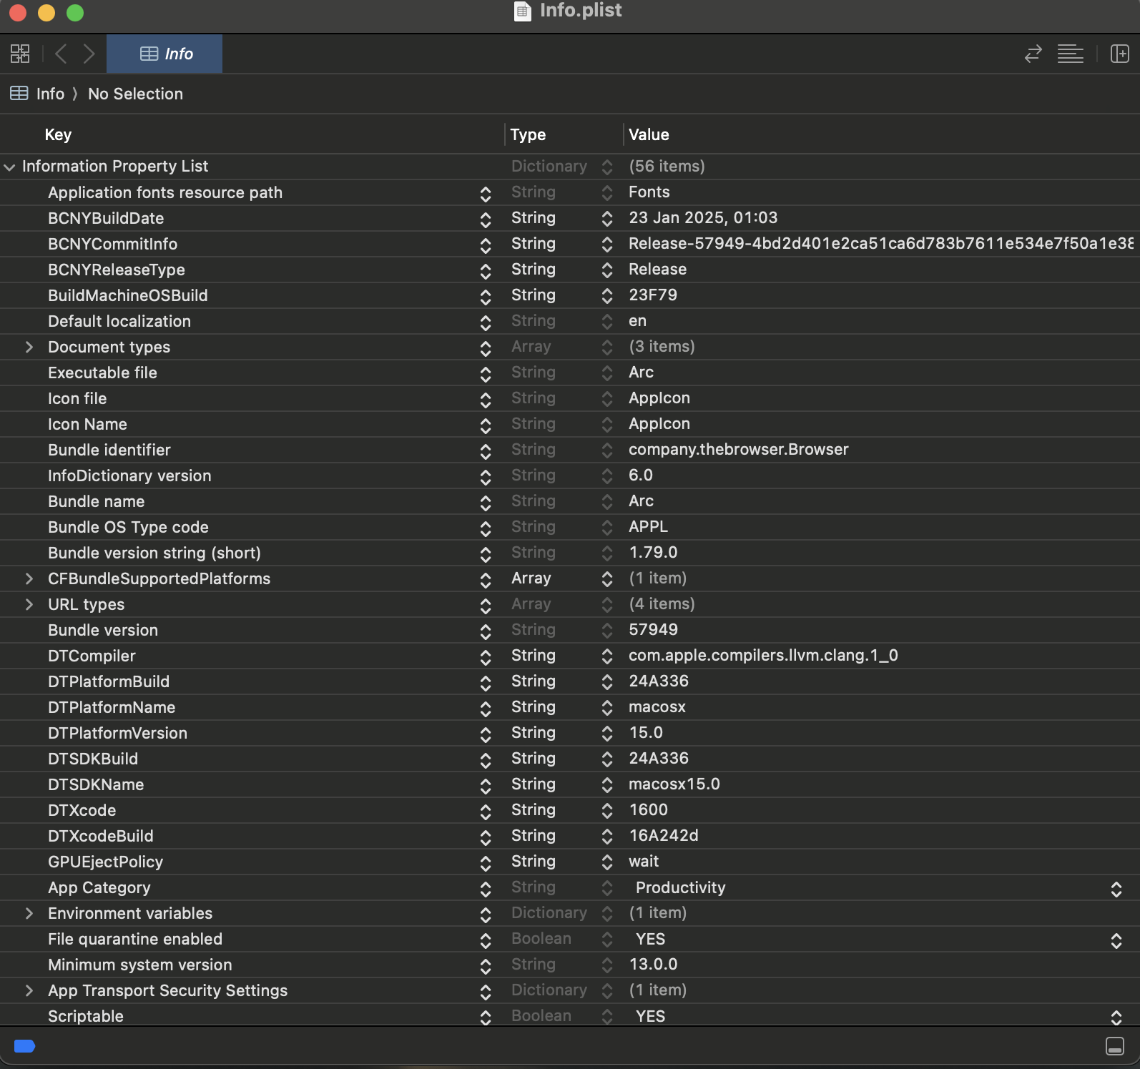Click Info in the breadcrumb path
The height and width of the screenshot is (1069, 1140).
click(50, 94)
